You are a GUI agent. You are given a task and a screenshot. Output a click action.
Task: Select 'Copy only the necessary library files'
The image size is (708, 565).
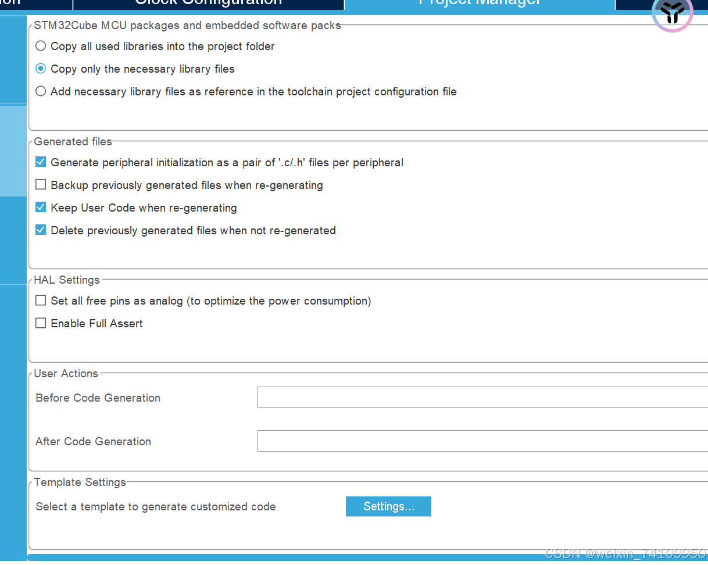[x=41, y=69]
